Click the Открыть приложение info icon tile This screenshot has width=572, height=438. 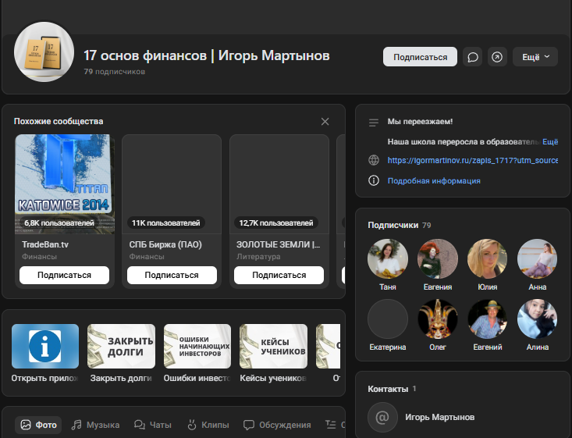tap(45, 346)
